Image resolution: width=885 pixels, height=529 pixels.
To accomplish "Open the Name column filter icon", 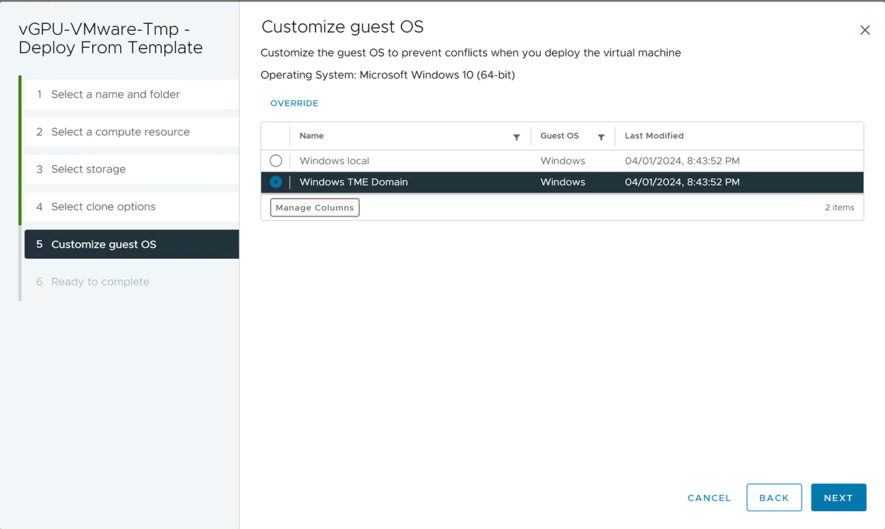I will coord(516,137).
